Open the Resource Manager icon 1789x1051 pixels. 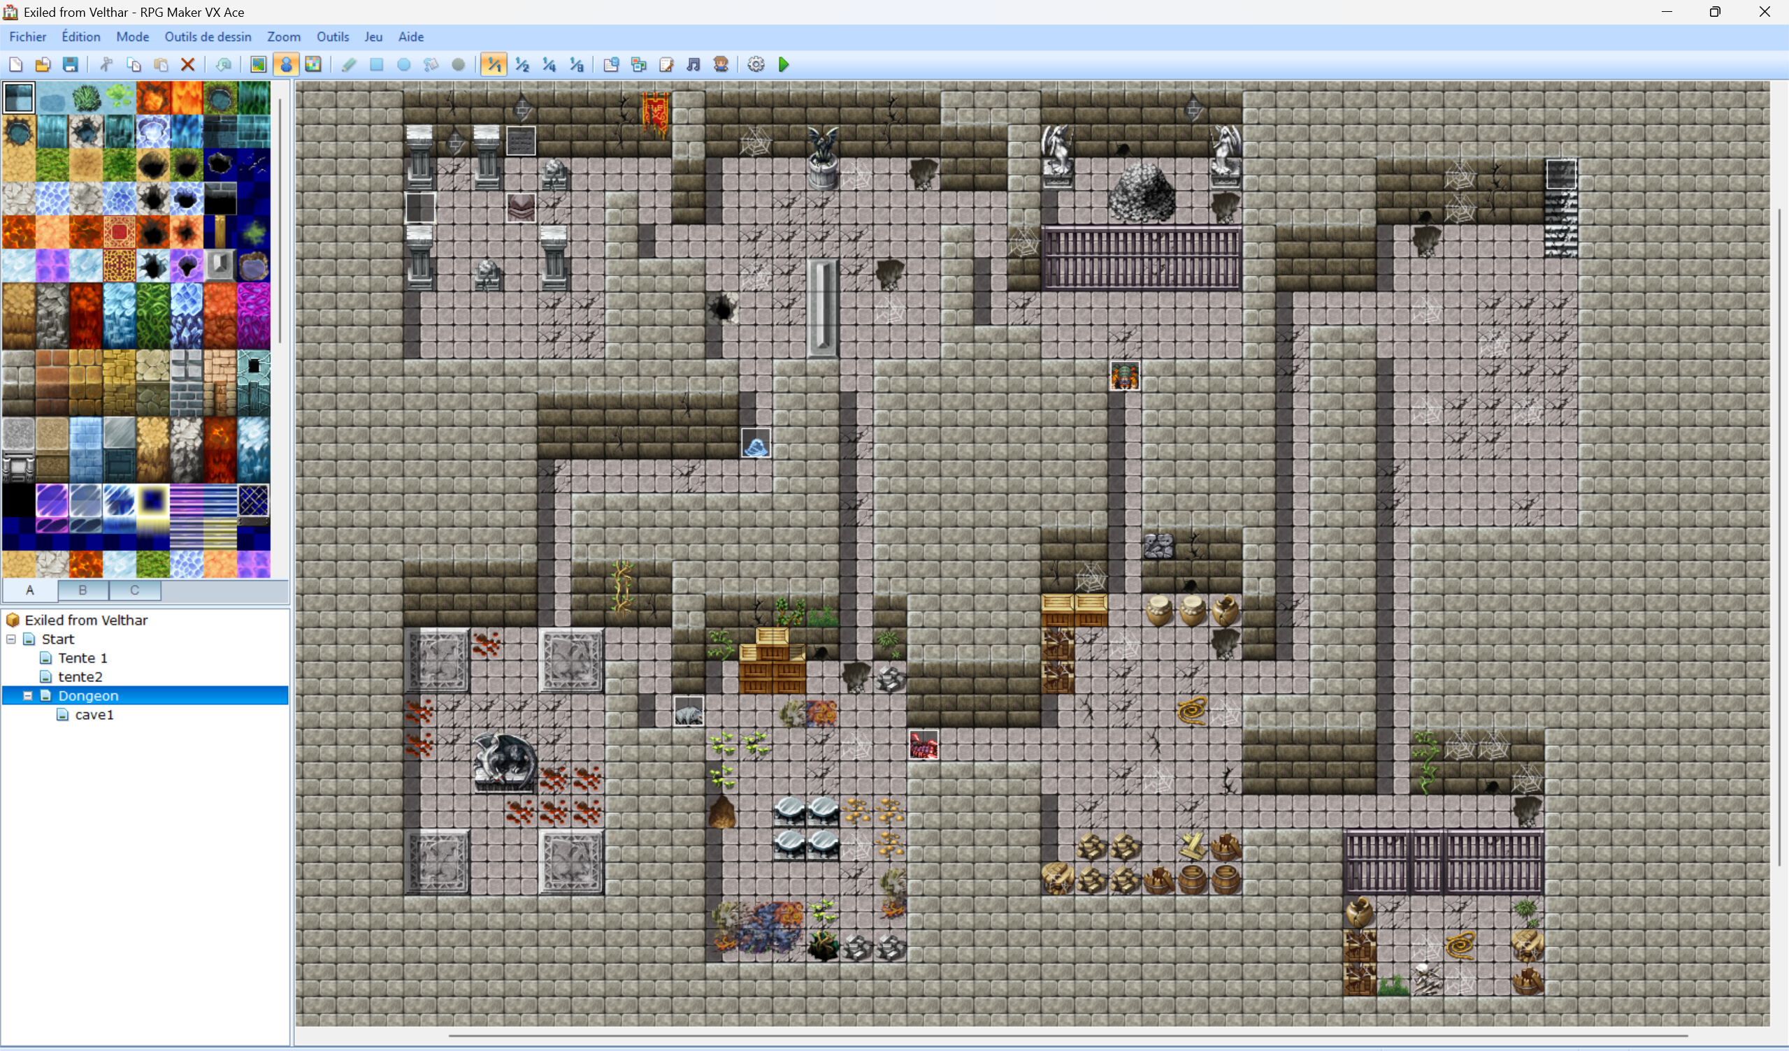coord(639,64)
